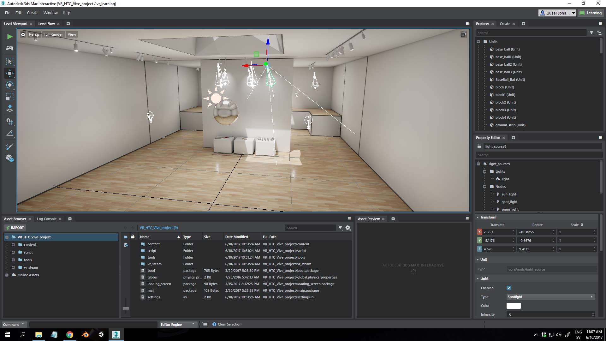
Task: Toggle the lock icon in Property Editor header
Action: click(479, 146)
